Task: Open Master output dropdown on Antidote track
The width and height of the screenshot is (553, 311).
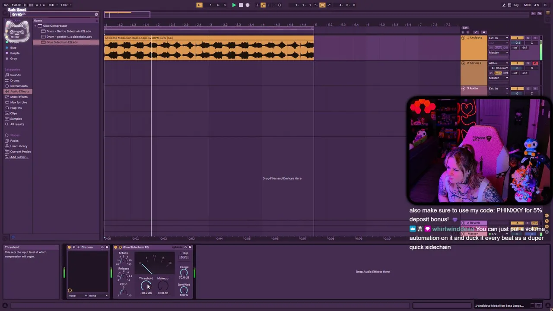Action: pos(499,53)
